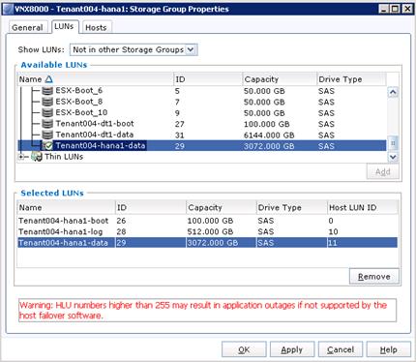Click the Apply button

(292, 349)
